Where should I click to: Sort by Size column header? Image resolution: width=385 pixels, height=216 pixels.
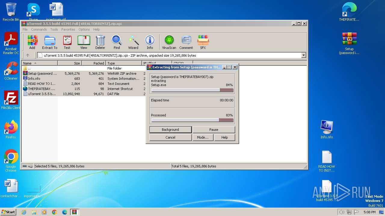[x=70, y=63]
